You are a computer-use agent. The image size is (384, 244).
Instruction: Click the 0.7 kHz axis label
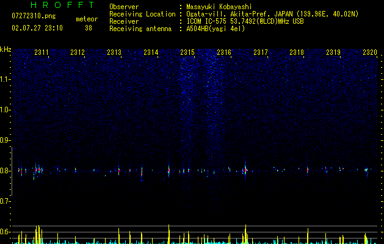[5, 201]
